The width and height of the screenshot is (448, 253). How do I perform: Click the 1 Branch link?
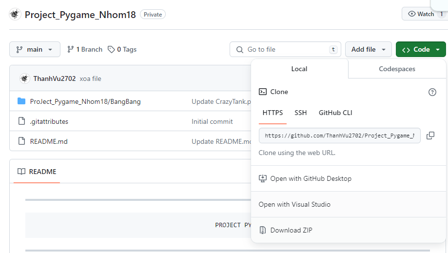(x=84, y=49)
